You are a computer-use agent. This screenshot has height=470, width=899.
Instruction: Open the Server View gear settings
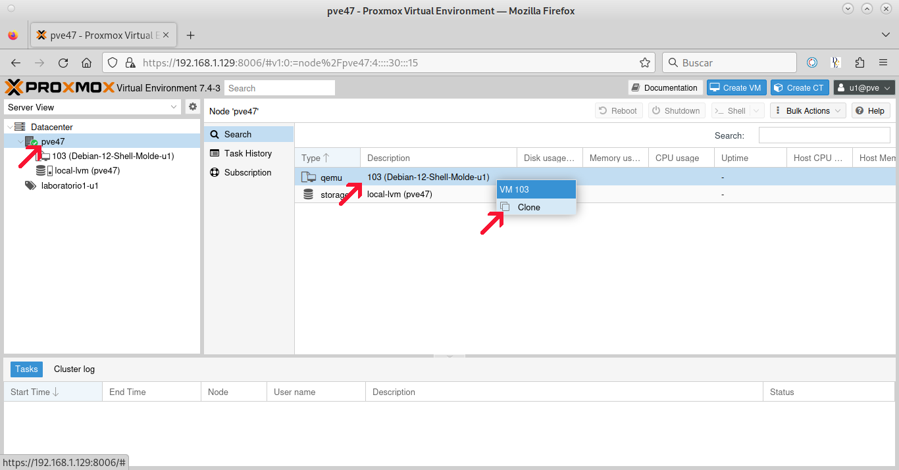tap(193, 106)
